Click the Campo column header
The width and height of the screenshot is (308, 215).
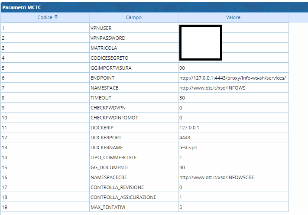[x=133, y=17]
